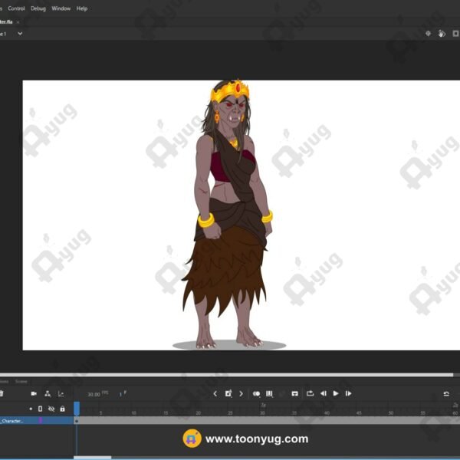The image size is (460, 460).
Task: Insert a keyframe from timeline toolbar
Action: point(228,393)
